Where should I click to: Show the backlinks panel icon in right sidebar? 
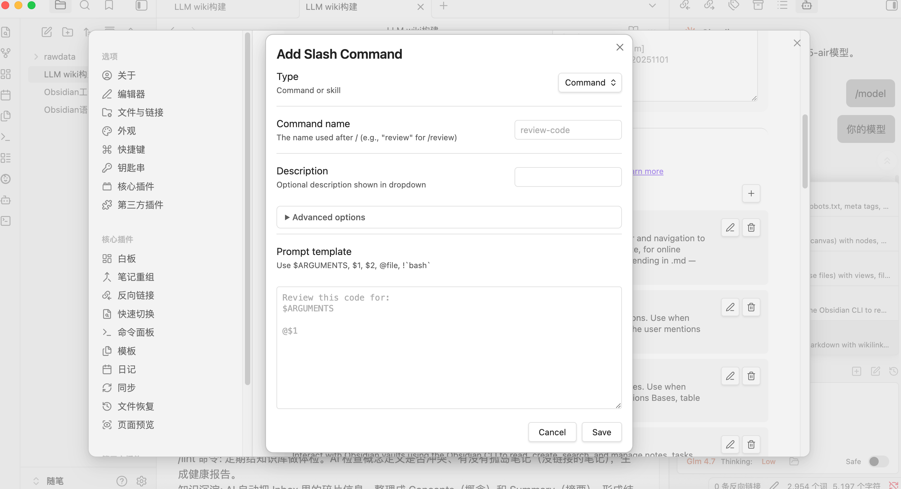pyautogui.click(x=685, y=6)
